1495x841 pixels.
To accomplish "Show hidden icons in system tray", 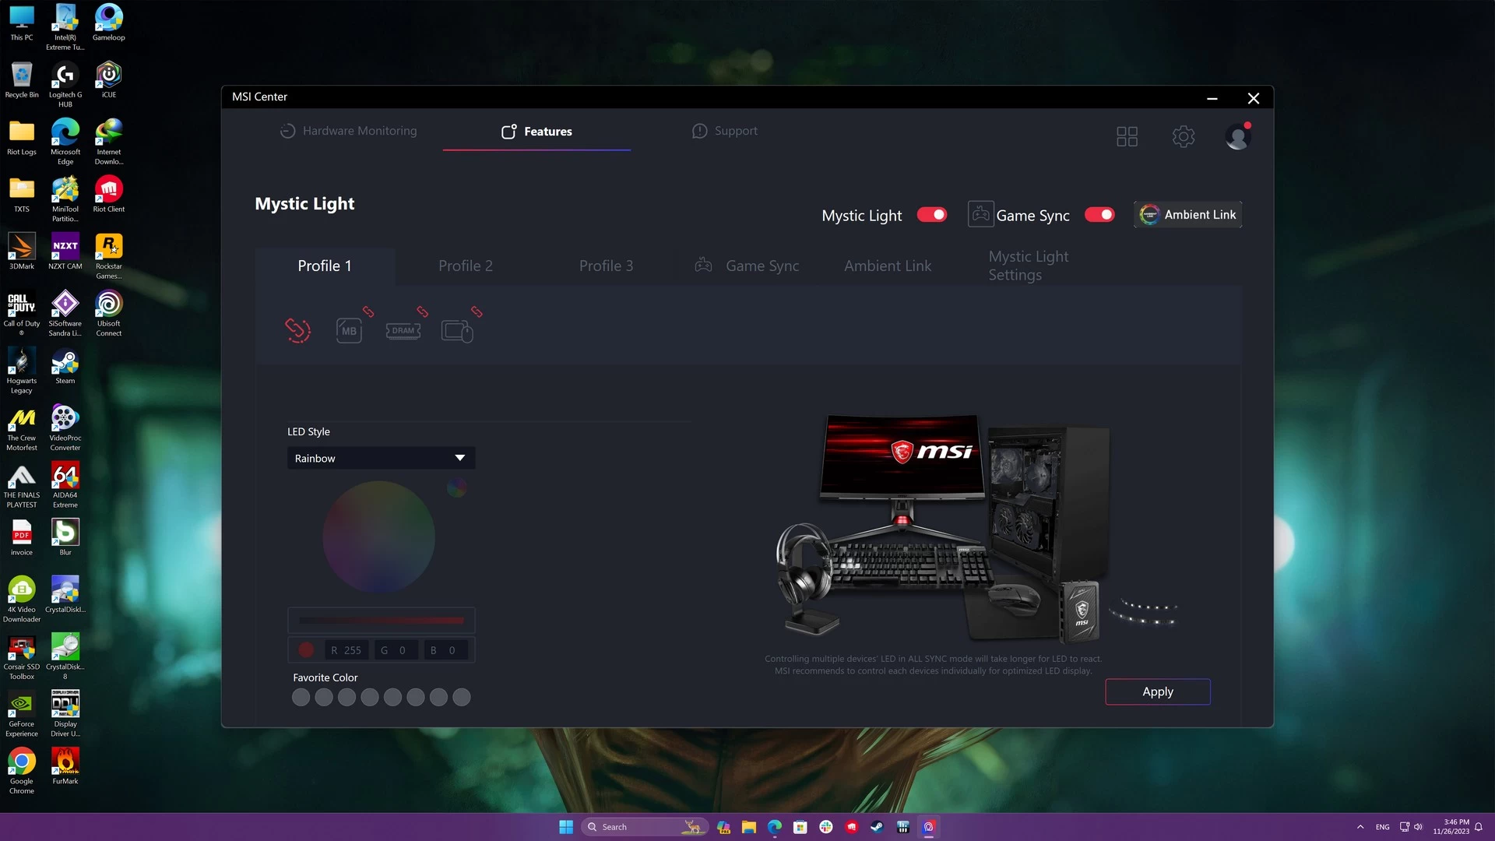I will point(1360,827).
